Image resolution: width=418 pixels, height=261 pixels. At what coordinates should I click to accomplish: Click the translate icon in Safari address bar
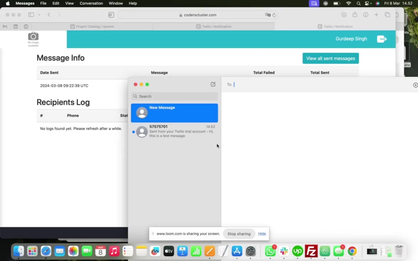tap(268, 15)
